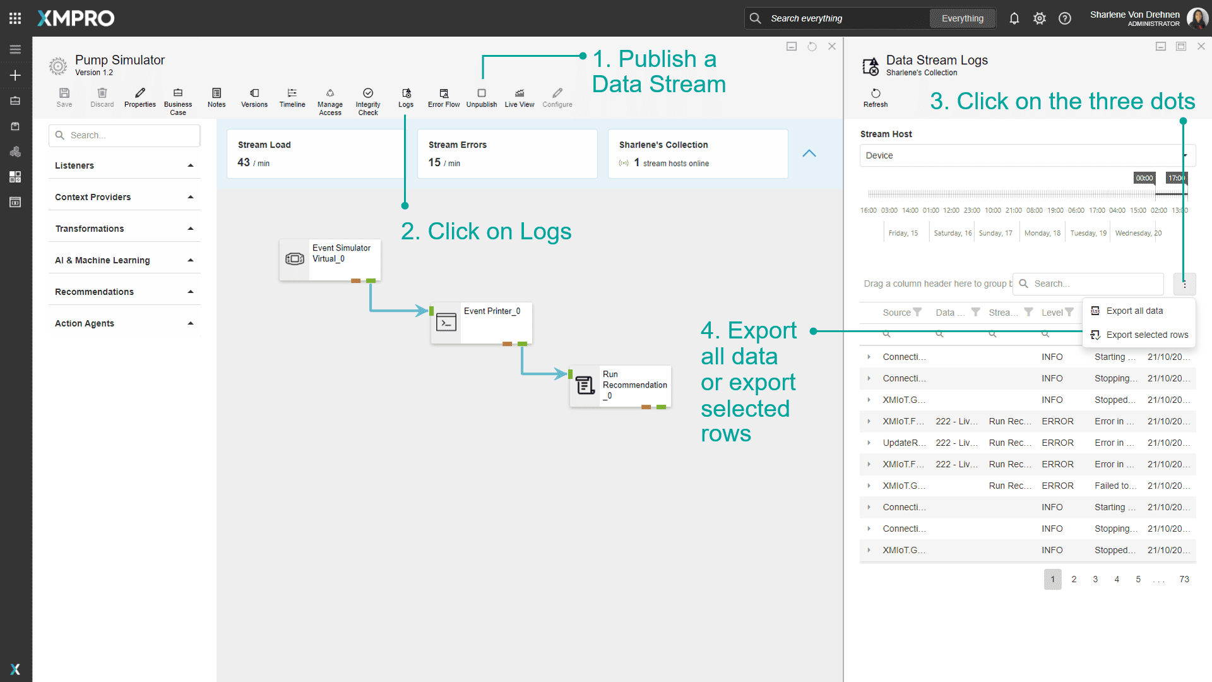Choose Export selected rows from the menu
The height and width of the screenshot is (682, 1212).
point(1146,335)
